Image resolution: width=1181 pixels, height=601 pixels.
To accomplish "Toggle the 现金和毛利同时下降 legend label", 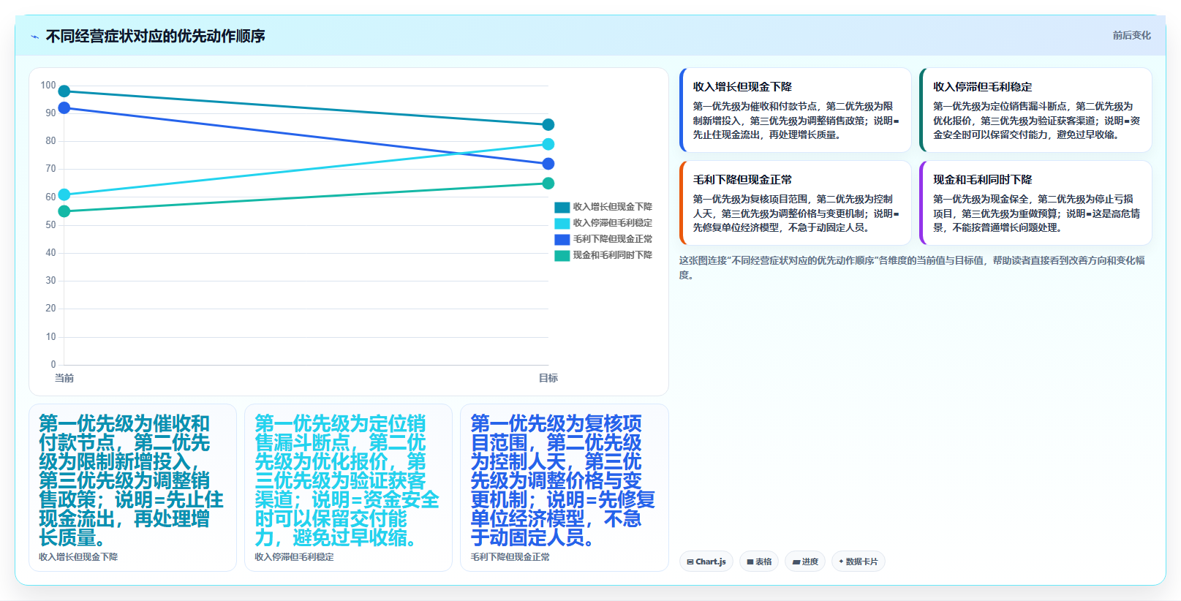I will pyautogui.click(x=612, y=255).
